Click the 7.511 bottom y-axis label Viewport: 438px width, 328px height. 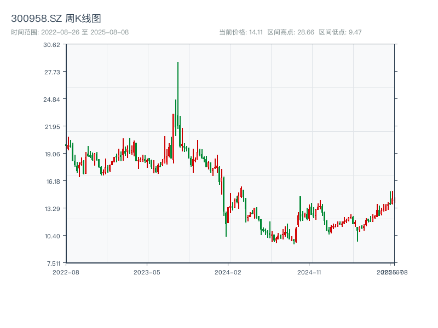click(x=52, y=263)
